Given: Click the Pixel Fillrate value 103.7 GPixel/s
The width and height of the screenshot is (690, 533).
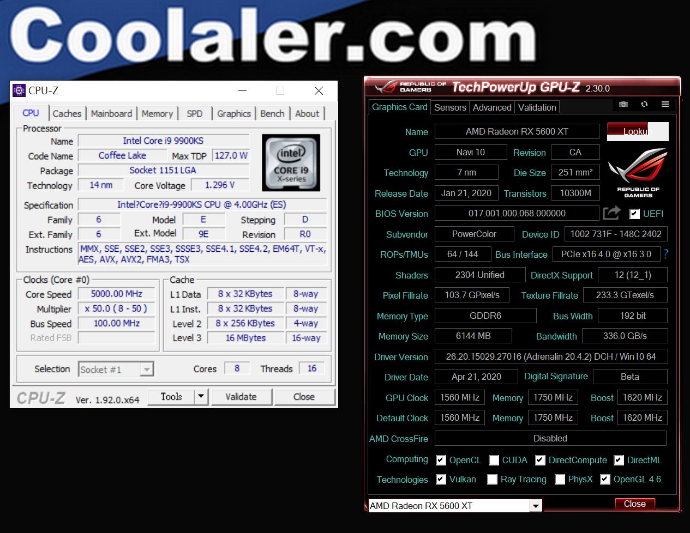Looking at the screenshot, I should click(472, 295).
